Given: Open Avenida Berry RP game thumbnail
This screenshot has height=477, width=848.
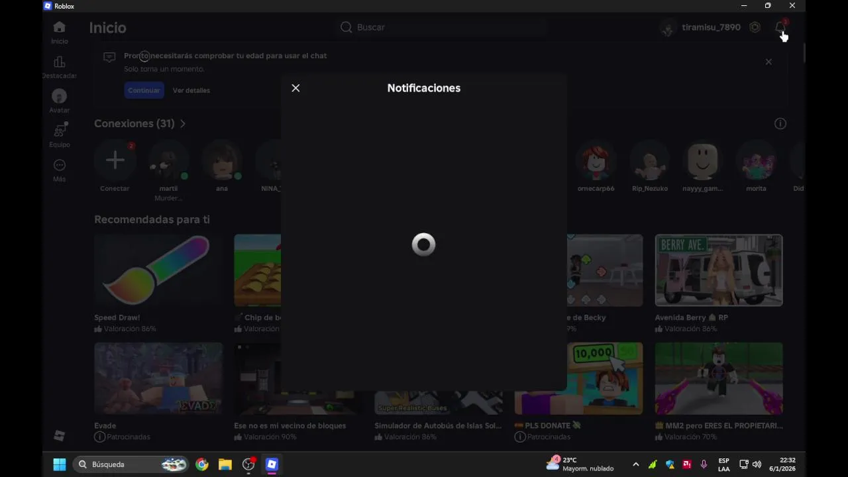Looking at the screenshot, I should (x=719, y=270).
